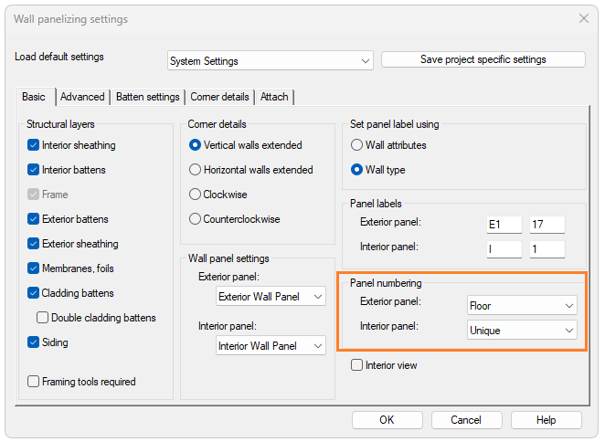Enable Double cladding battens checkbox
Viewport: 605px width, 442px height.
tap(43, 318)
